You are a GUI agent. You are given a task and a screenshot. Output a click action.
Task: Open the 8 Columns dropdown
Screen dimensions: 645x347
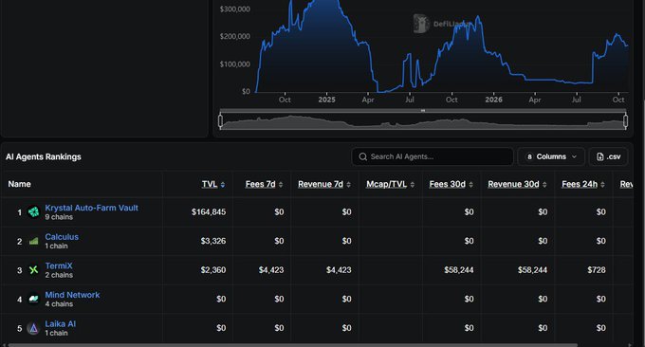(551, 156)
